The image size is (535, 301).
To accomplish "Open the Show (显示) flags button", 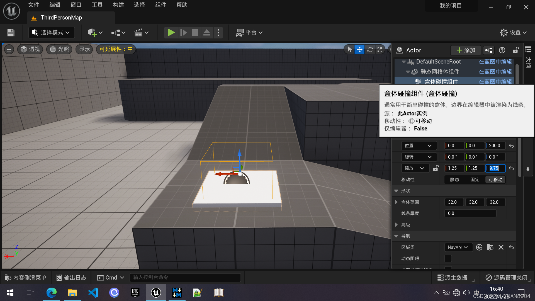I will click(84, 49).
